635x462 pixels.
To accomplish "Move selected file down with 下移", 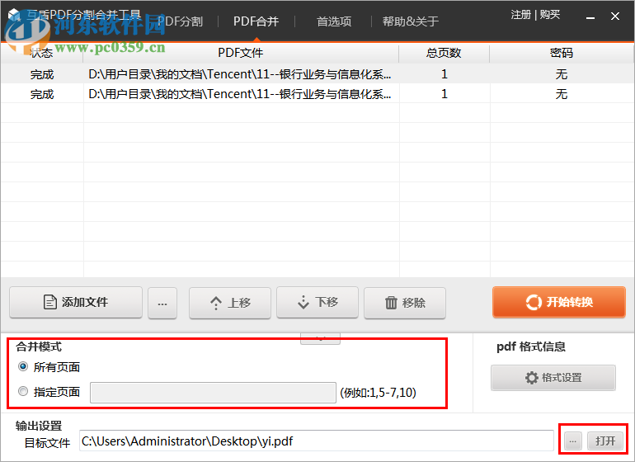I will pyautogui.click(x=317, y=302).
